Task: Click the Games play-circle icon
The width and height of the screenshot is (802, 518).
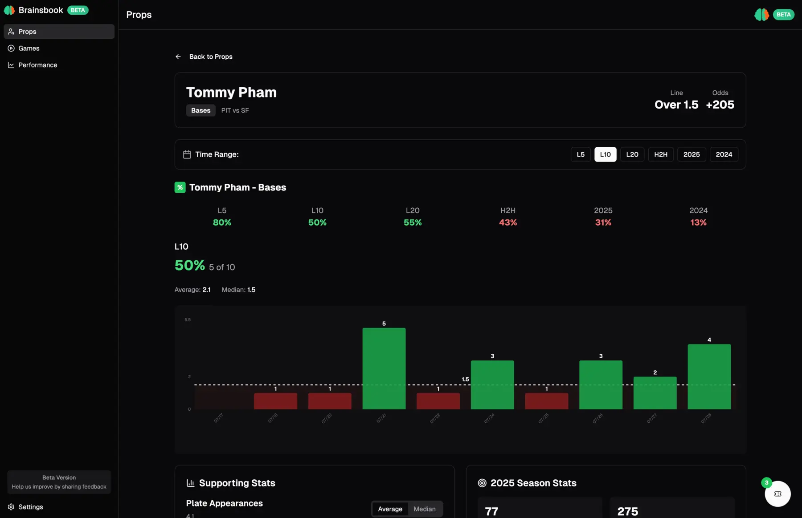Action: pos(11,48)
